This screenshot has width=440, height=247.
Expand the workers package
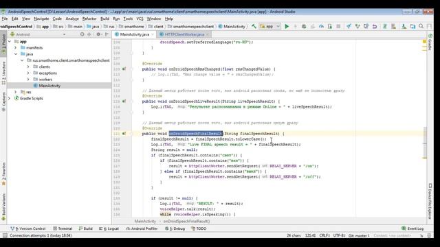click(28, 80)
